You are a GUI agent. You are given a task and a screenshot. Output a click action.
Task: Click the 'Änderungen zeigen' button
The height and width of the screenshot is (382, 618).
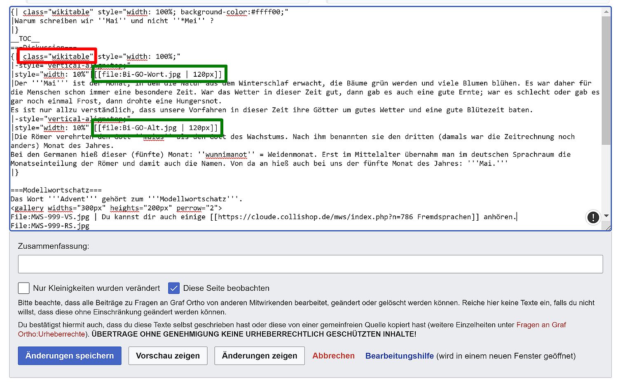(259, 356)
